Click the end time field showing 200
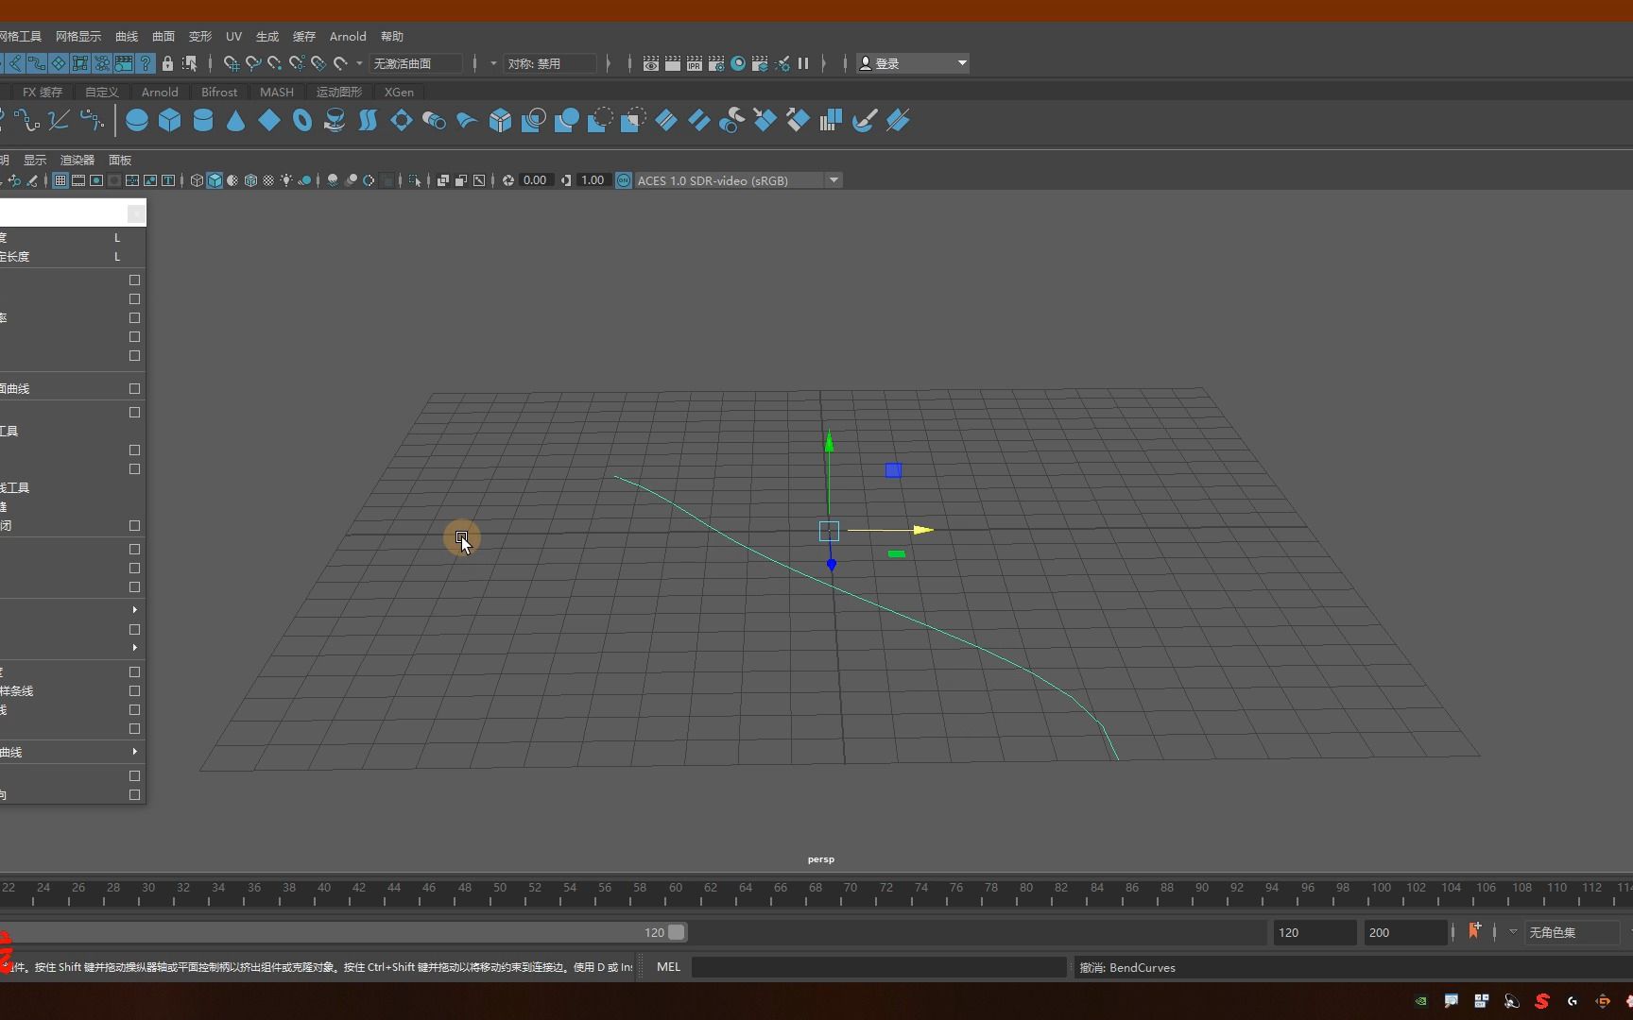 [1404, 932]
